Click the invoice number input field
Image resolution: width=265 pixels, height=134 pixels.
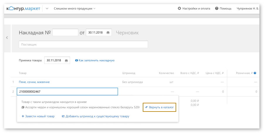[65, 32]
